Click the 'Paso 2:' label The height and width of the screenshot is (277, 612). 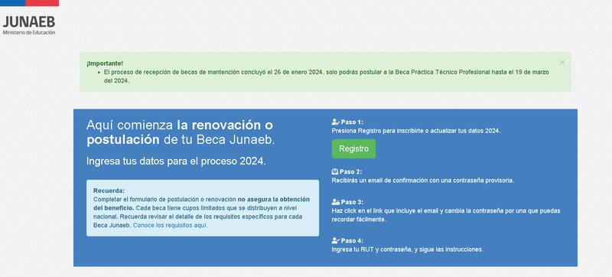point(351,171)
